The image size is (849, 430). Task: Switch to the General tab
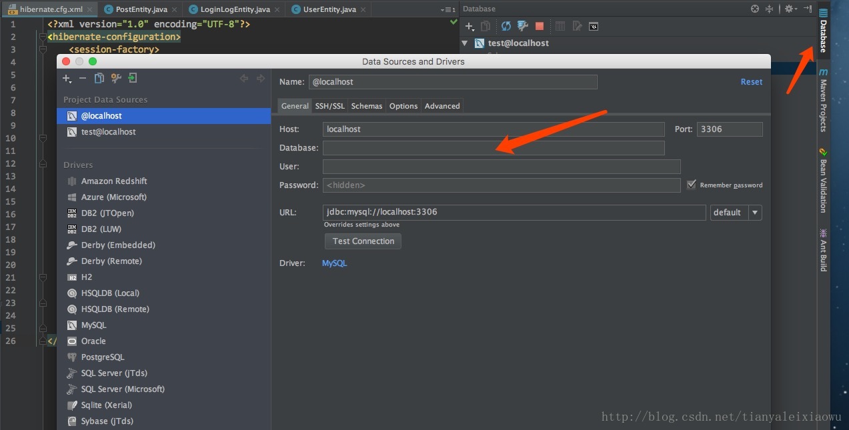click(295, 106)
